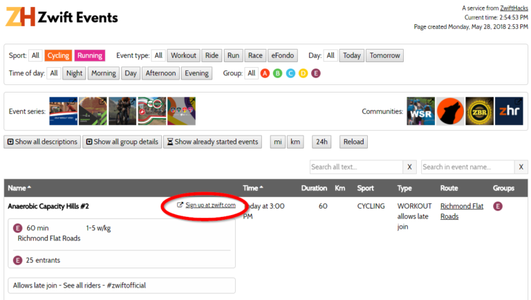Switch distance units to km
Image resolution: width=531 pixels, height=300 pixels.
click(295, 142)
